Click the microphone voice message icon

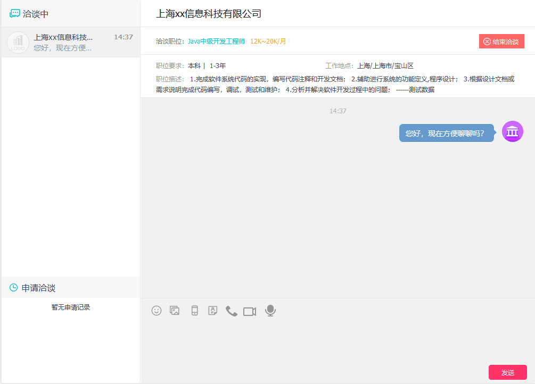click(270, 311)
